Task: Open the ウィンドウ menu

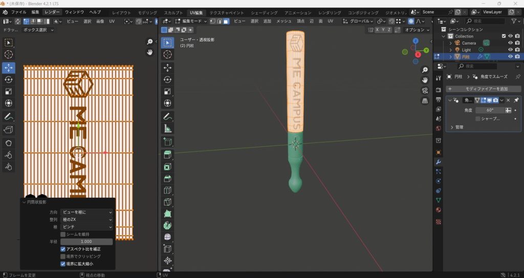Action: 75,12
